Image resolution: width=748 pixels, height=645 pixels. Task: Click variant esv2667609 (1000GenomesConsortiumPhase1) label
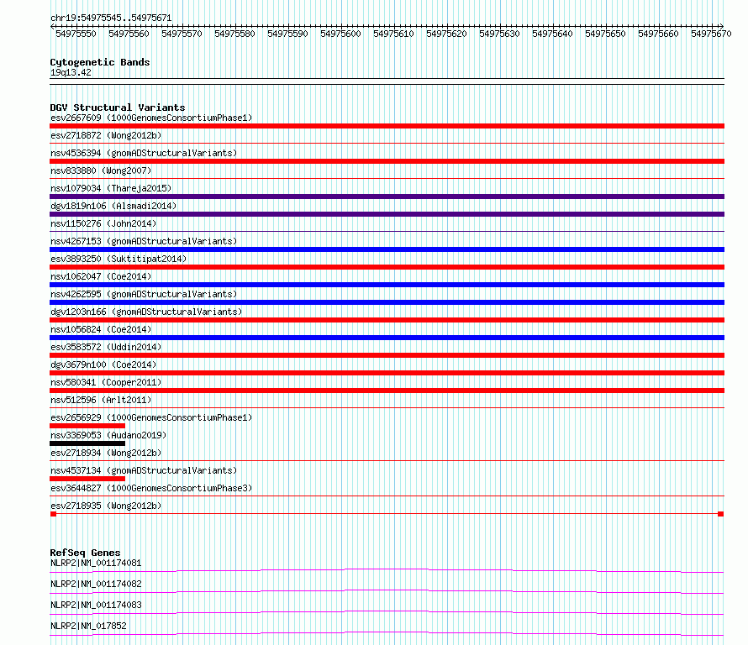(x=151, y=118)
